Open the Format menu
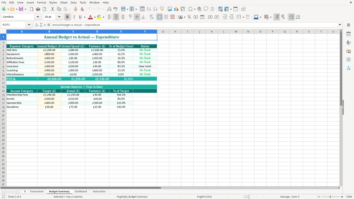 click(x=42, y=2)
